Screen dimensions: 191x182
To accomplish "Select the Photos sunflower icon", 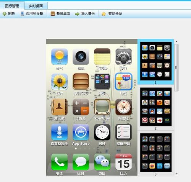I will coord(60,82).
